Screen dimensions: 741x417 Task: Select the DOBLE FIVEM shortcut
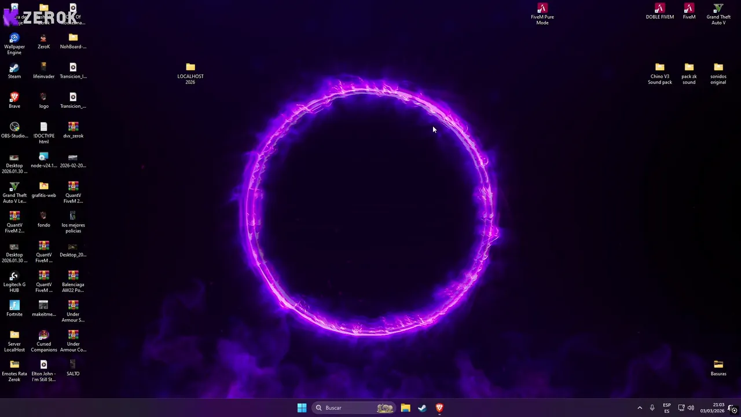click(660, 11)
